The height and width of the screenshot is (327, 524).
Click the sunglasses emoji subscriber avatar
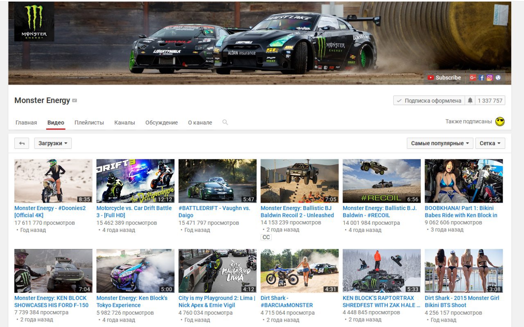(x=500, y=121)
